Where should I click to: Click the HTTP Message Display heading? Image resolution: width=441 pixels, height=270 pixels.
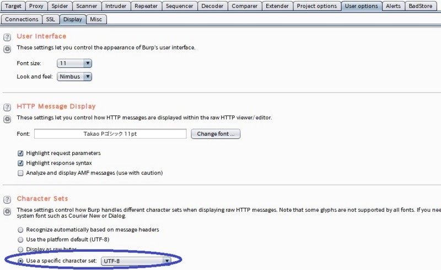(x=56, y=106)
